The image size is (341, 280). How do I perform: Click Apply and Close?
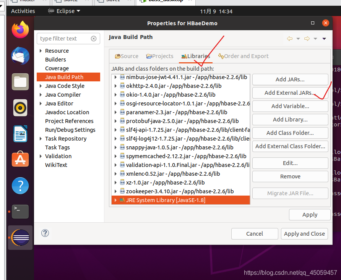(x=304, y=234)
